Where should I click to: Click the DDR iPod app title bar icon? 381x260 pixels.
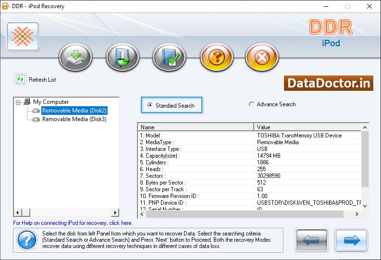(x=6, y=6)
